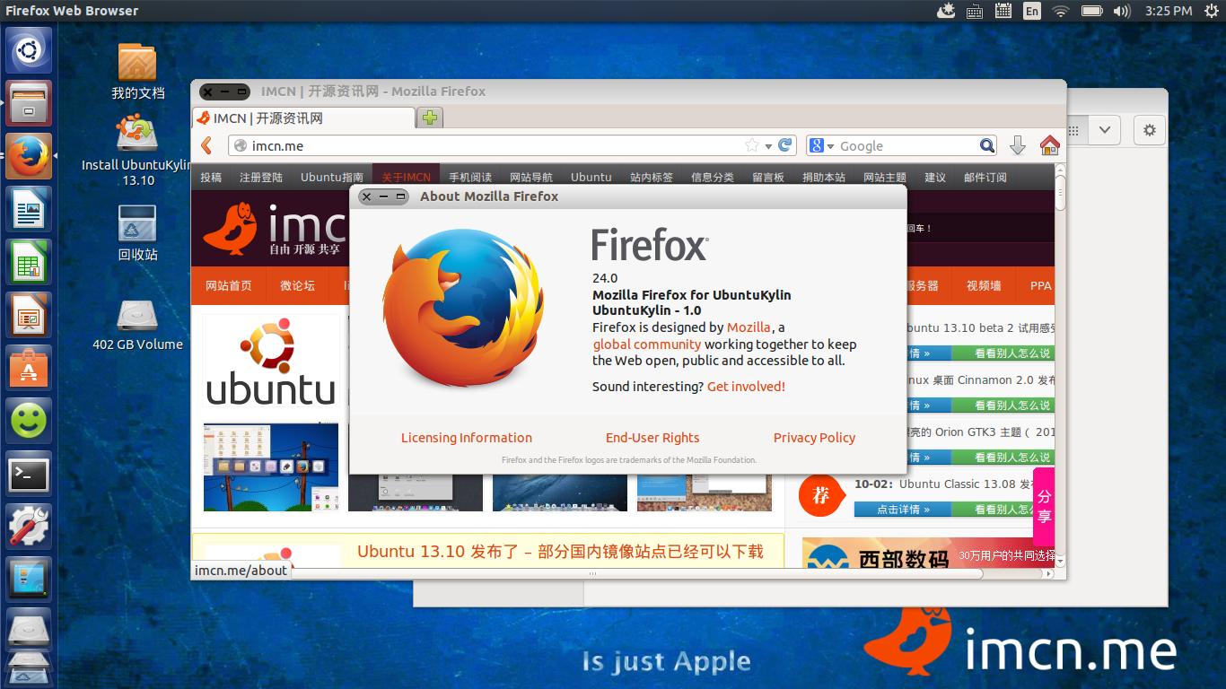Click the global community link
The image size is (1226, 689).
[647, 344]
